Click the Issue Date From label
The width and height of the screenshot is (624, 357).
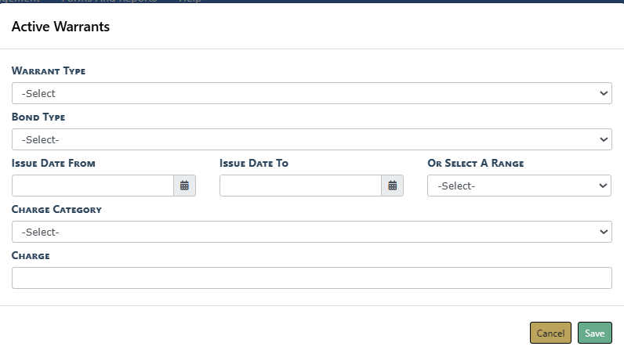53,164
